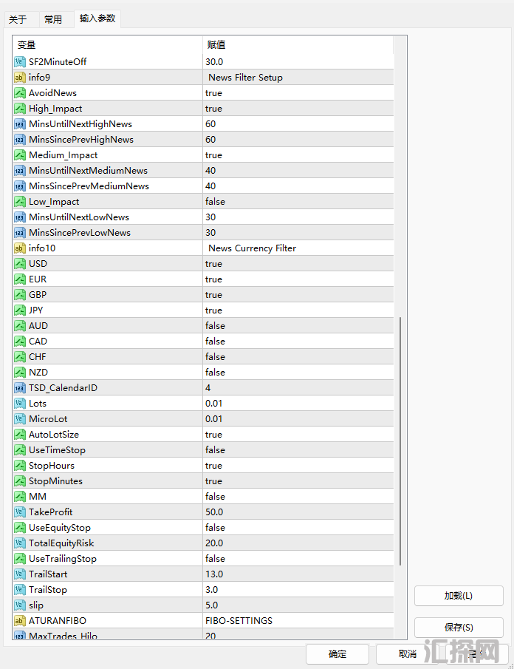Click the icon next to AvoidNews
Screen dimensions: 514x669
click(20, 93)
